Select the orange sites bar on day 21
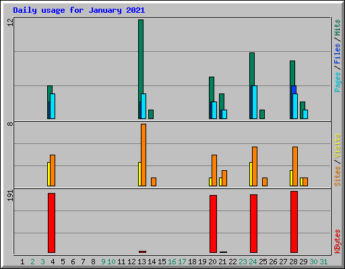The width and height of the screenshot is (345, 269). (x=224, y=178)
